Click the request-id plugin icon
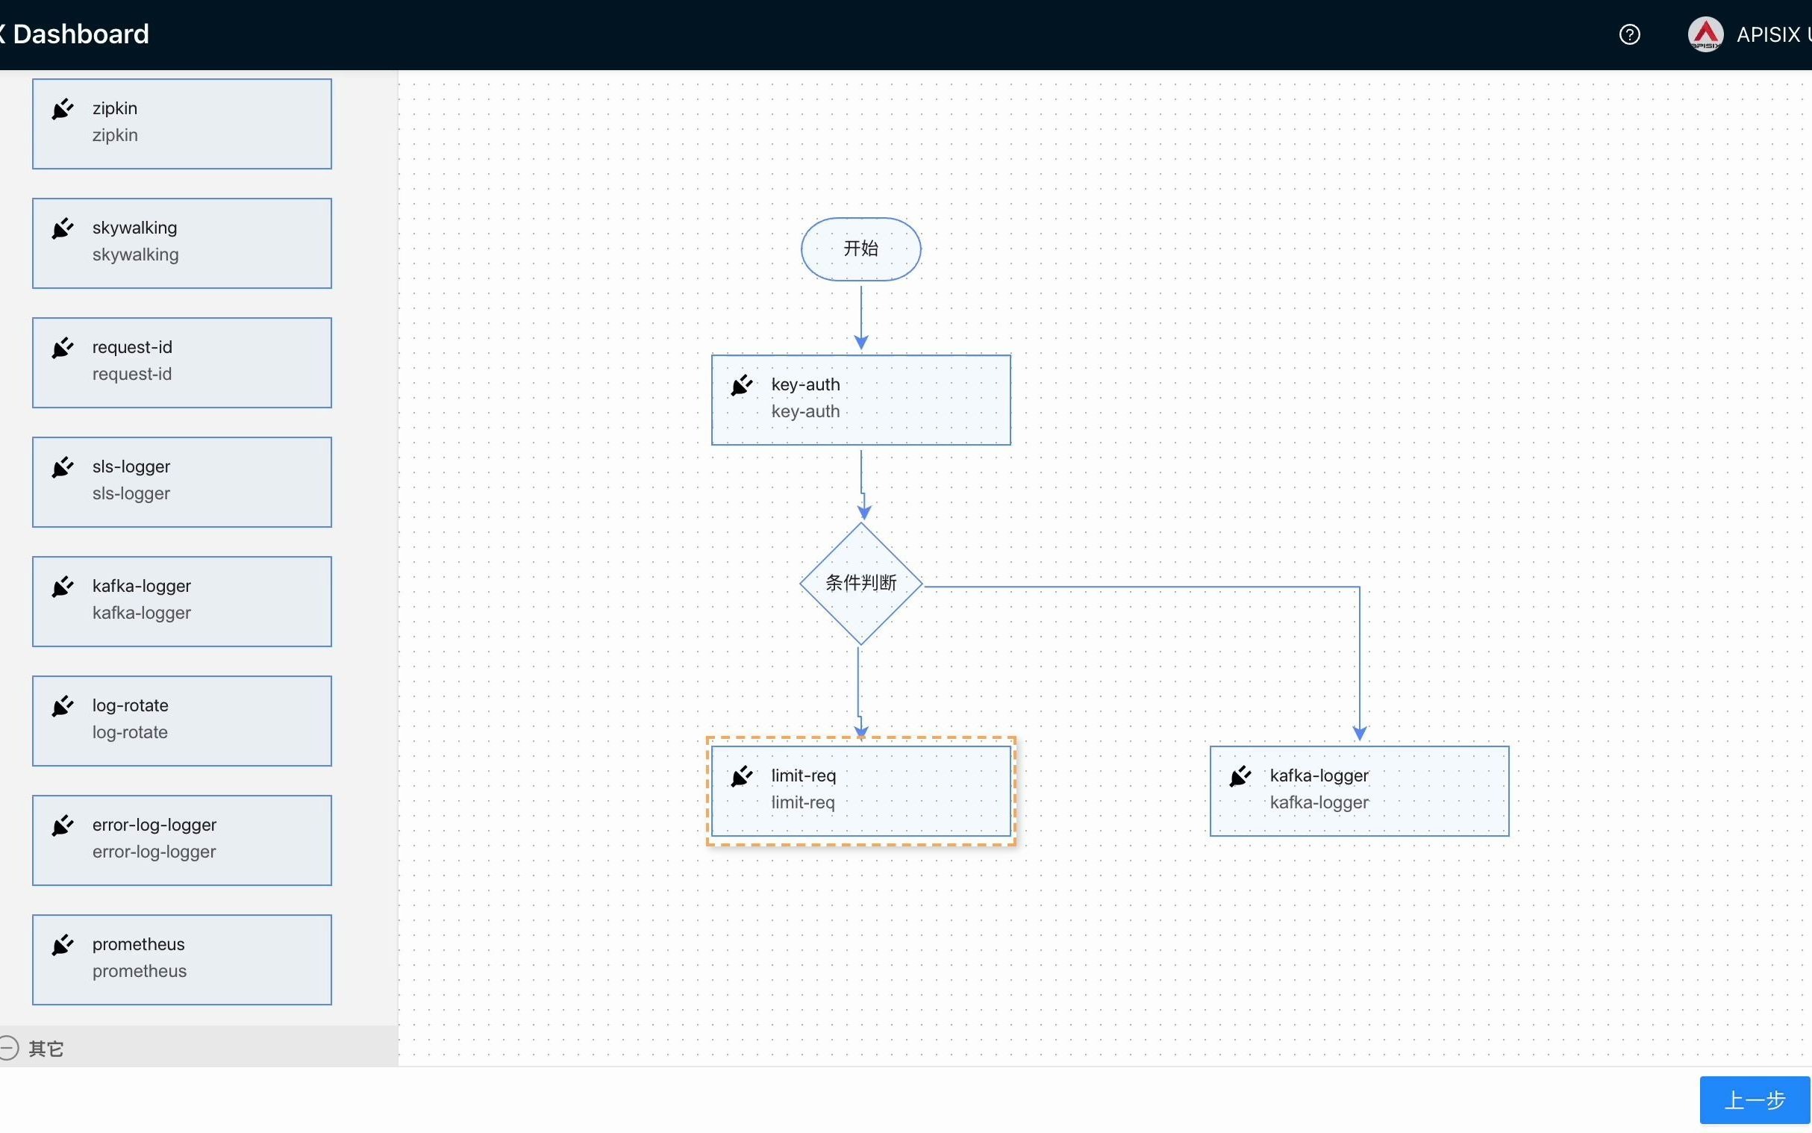The height and width of the screenshot is (1133, 1812). point(60,347)
